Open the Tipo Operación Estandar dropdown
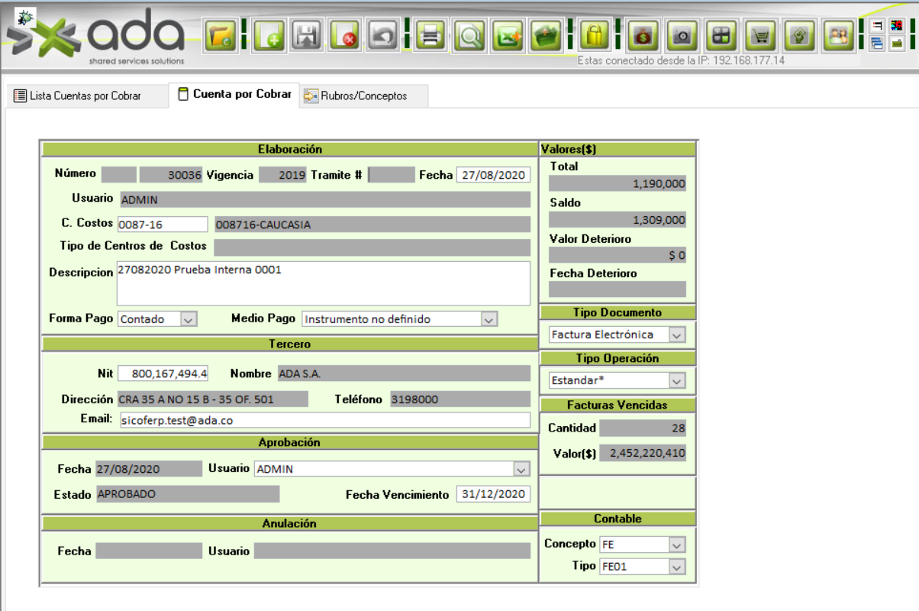Viewport: 919px width, 611px height. (x=676, y=380)
